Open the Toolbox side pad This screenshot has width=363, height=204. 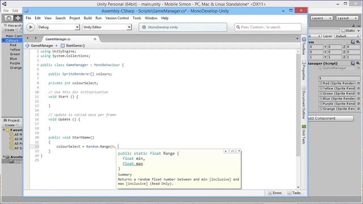(x=304, y=46)
